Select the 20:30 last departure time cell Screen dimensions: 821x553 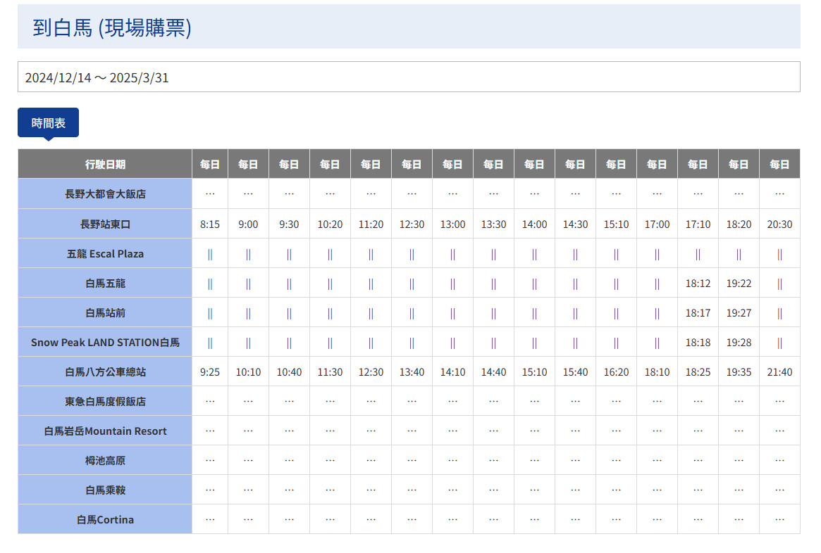779,224
